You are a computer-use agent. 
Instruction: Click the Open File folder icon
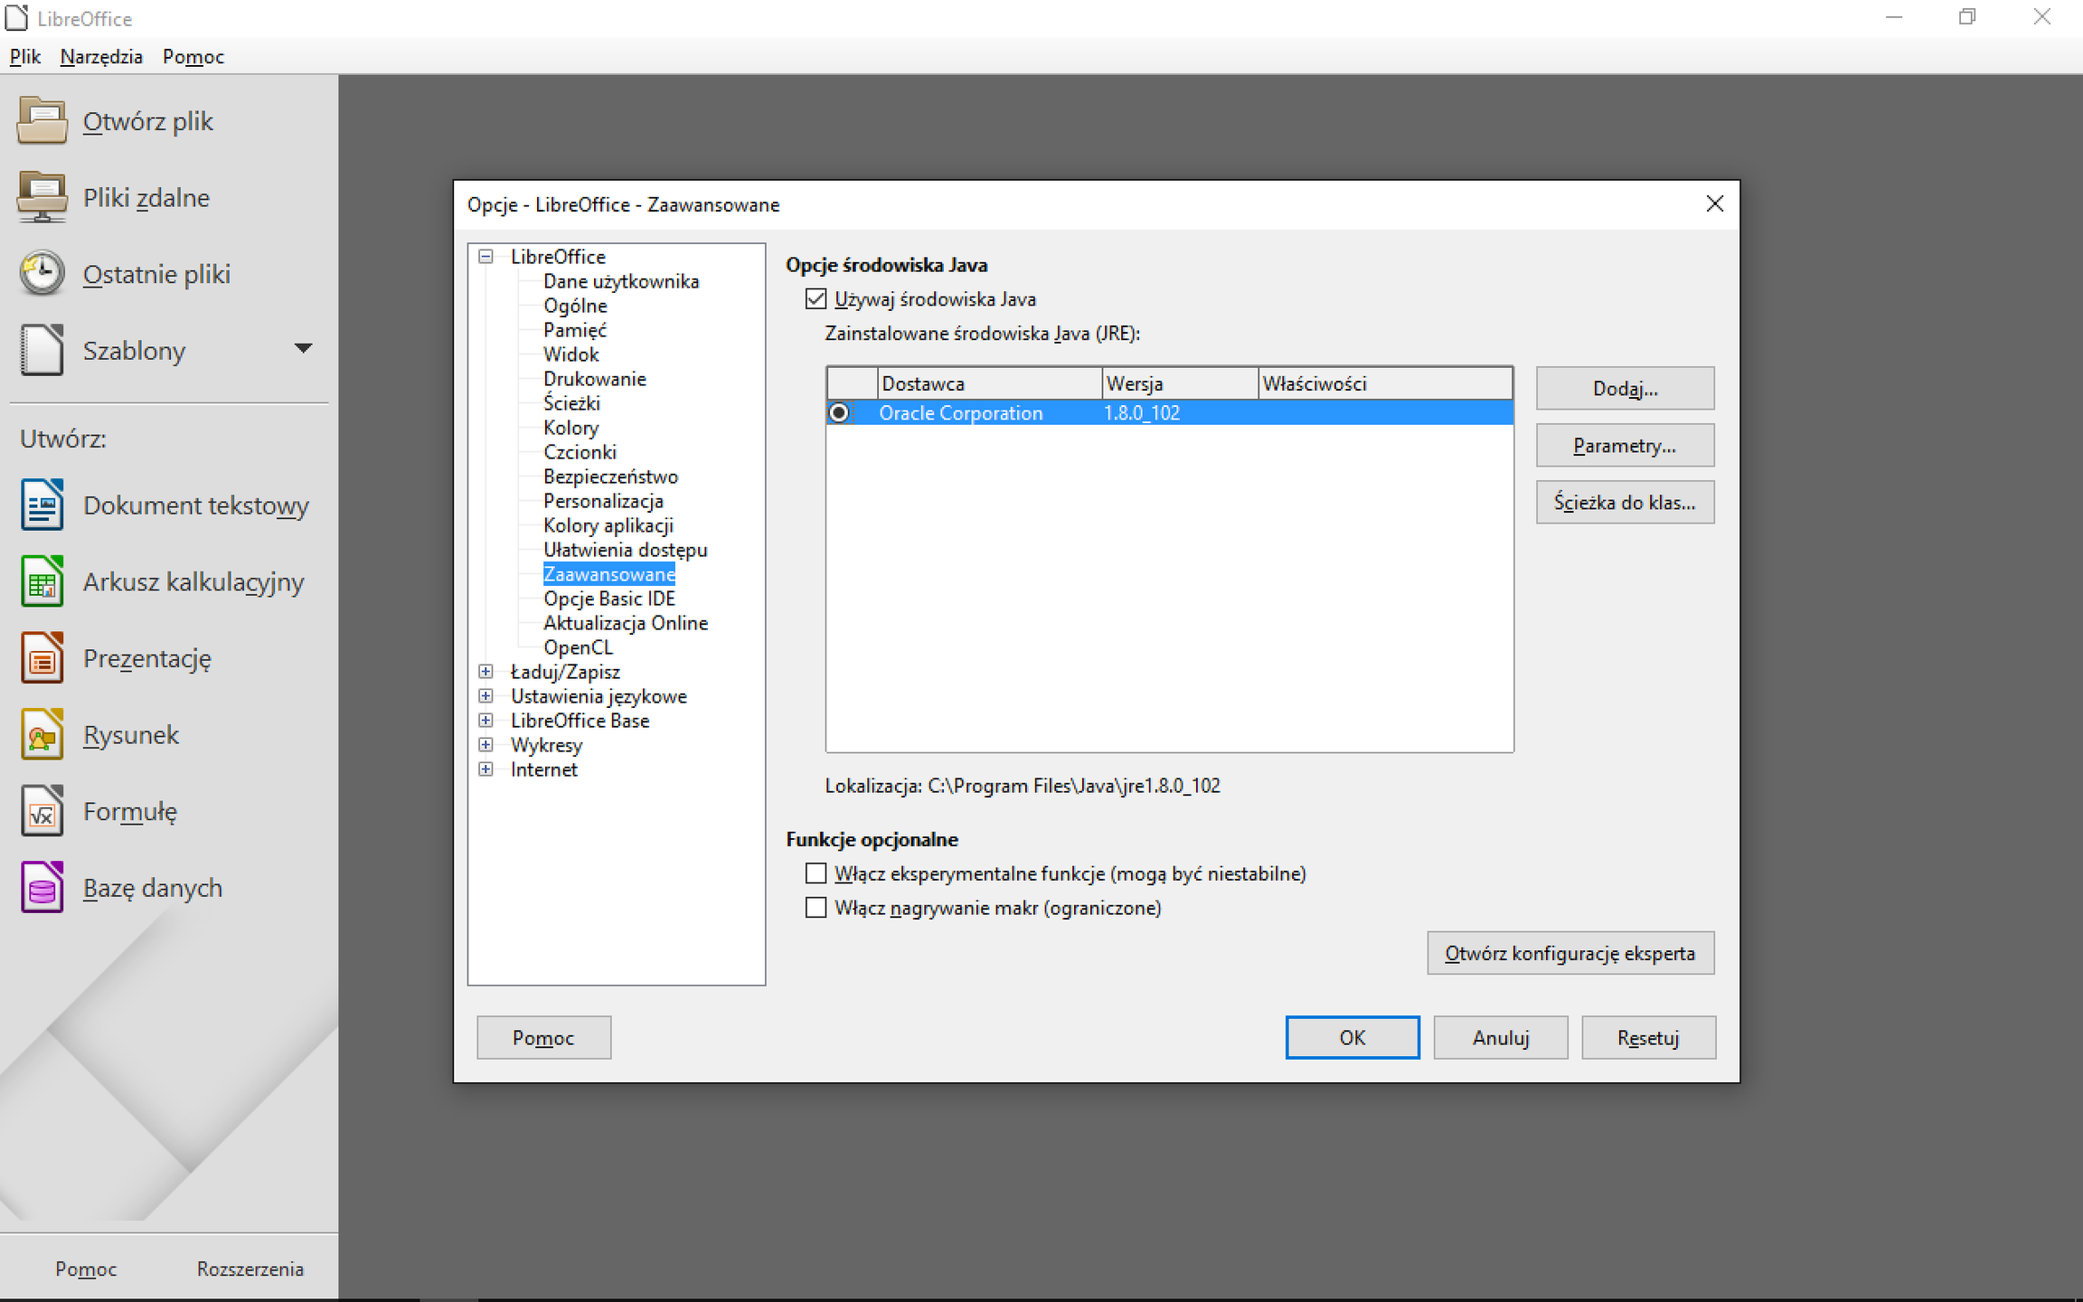[42, 121]
